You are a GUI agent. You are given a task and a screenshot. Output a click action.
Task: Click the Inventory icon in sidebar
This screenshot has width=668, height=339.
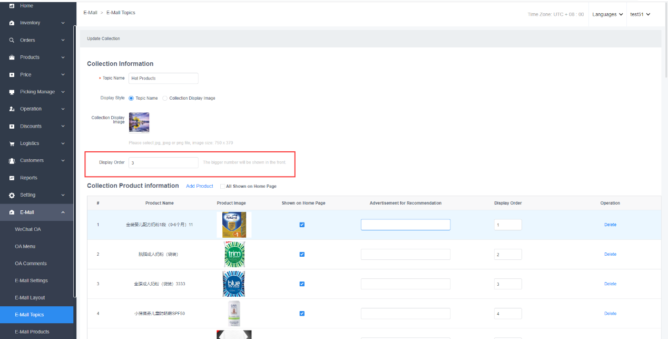[x=12, y=23]
